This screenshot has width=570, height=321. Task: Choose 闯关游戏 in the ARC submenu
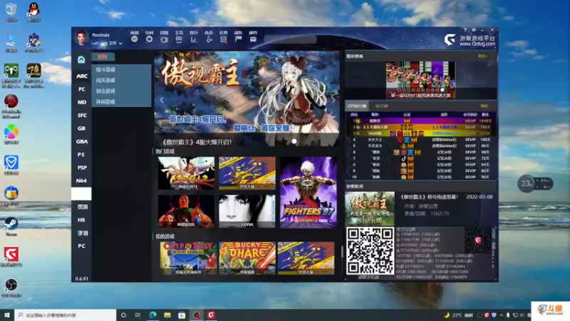point(105,80)
